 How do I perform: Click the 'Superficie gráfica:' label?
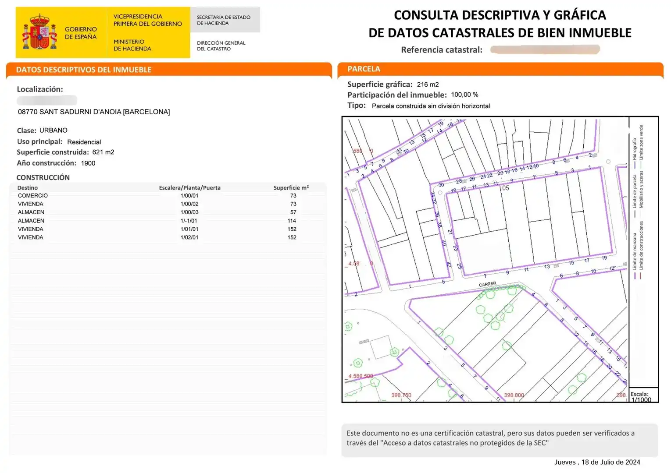380,85
